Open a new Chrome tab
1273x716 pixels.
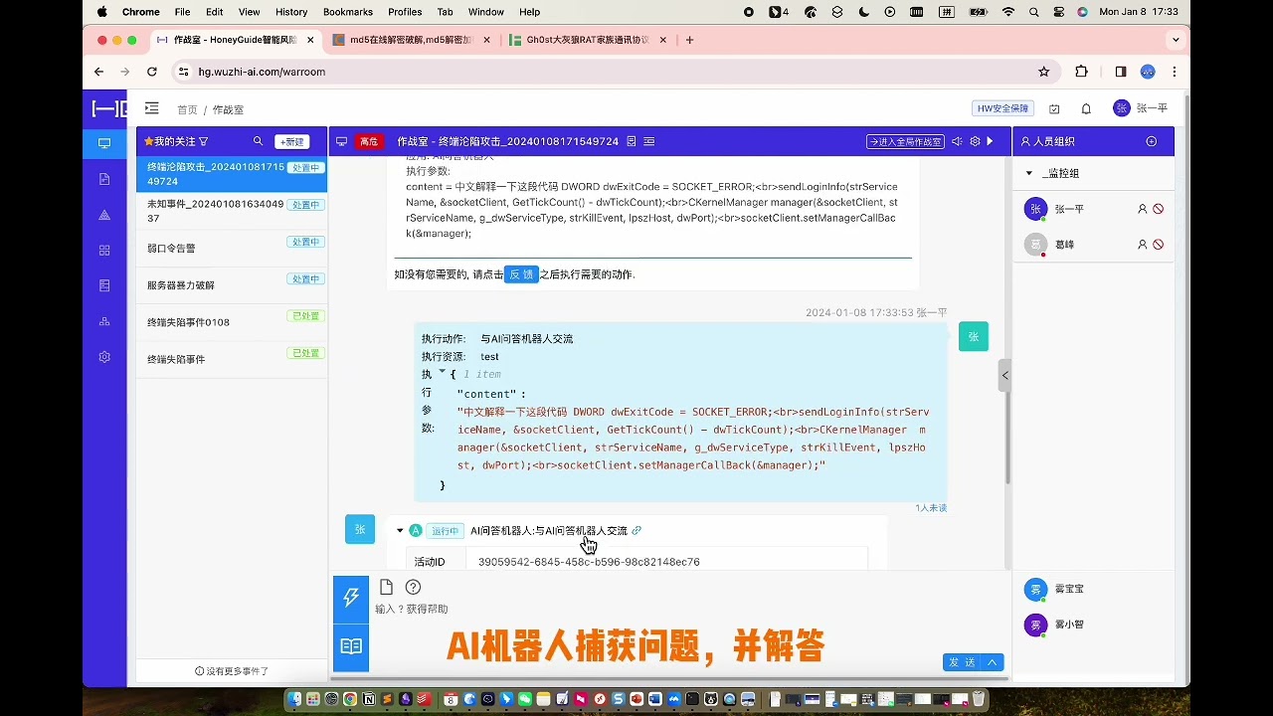(690, 40)
